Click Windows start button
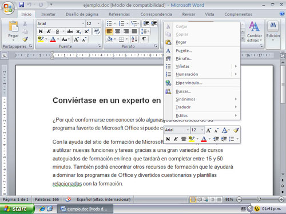This screenshot has width=286, height=214. pos(17,209)
